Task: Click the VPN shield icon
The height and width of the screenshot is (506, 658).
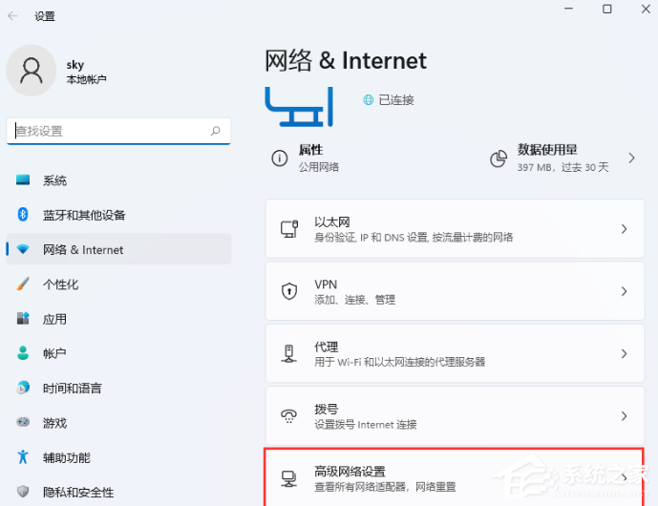Action: coord(288,291)
